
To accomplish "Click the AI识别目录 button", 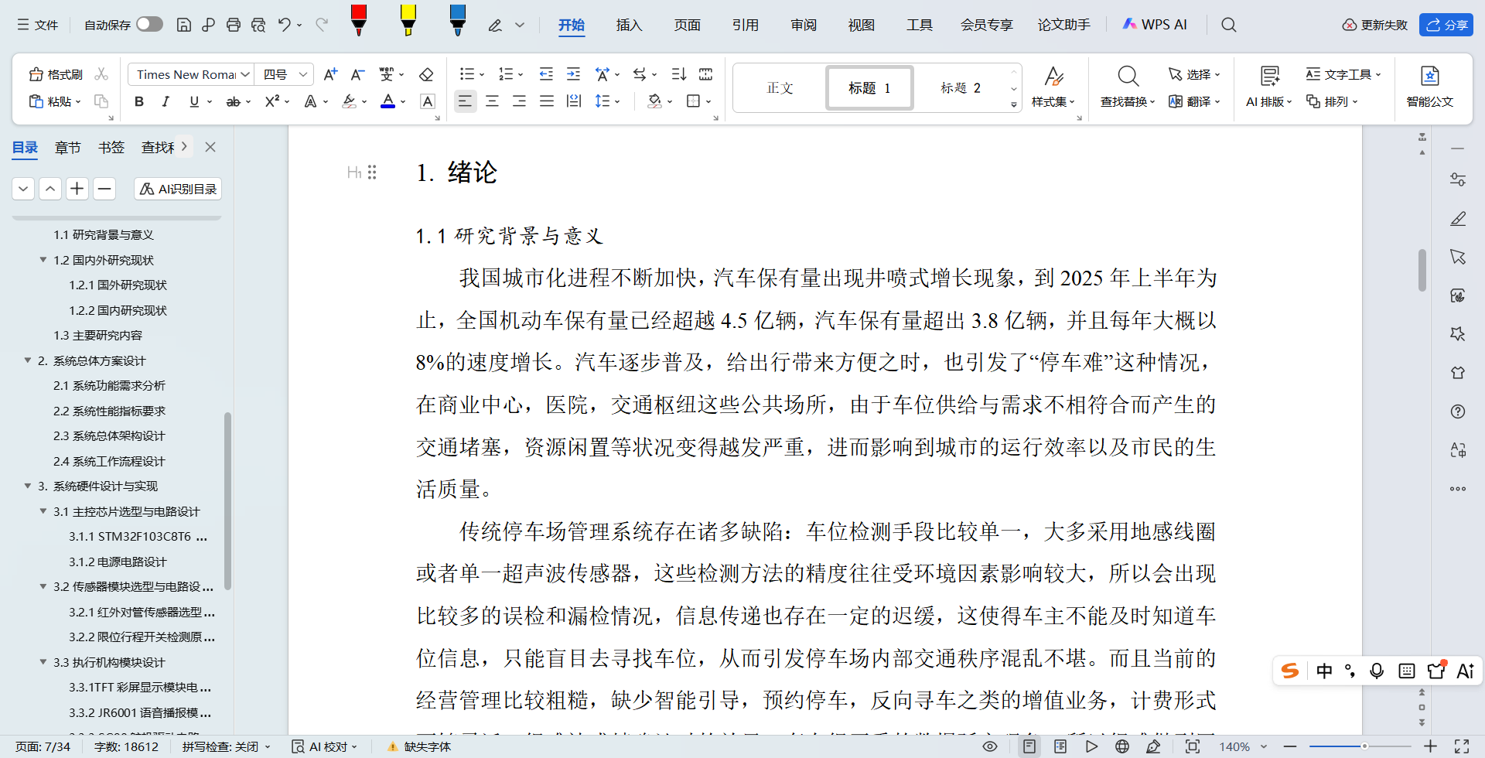I will [178, 189].
